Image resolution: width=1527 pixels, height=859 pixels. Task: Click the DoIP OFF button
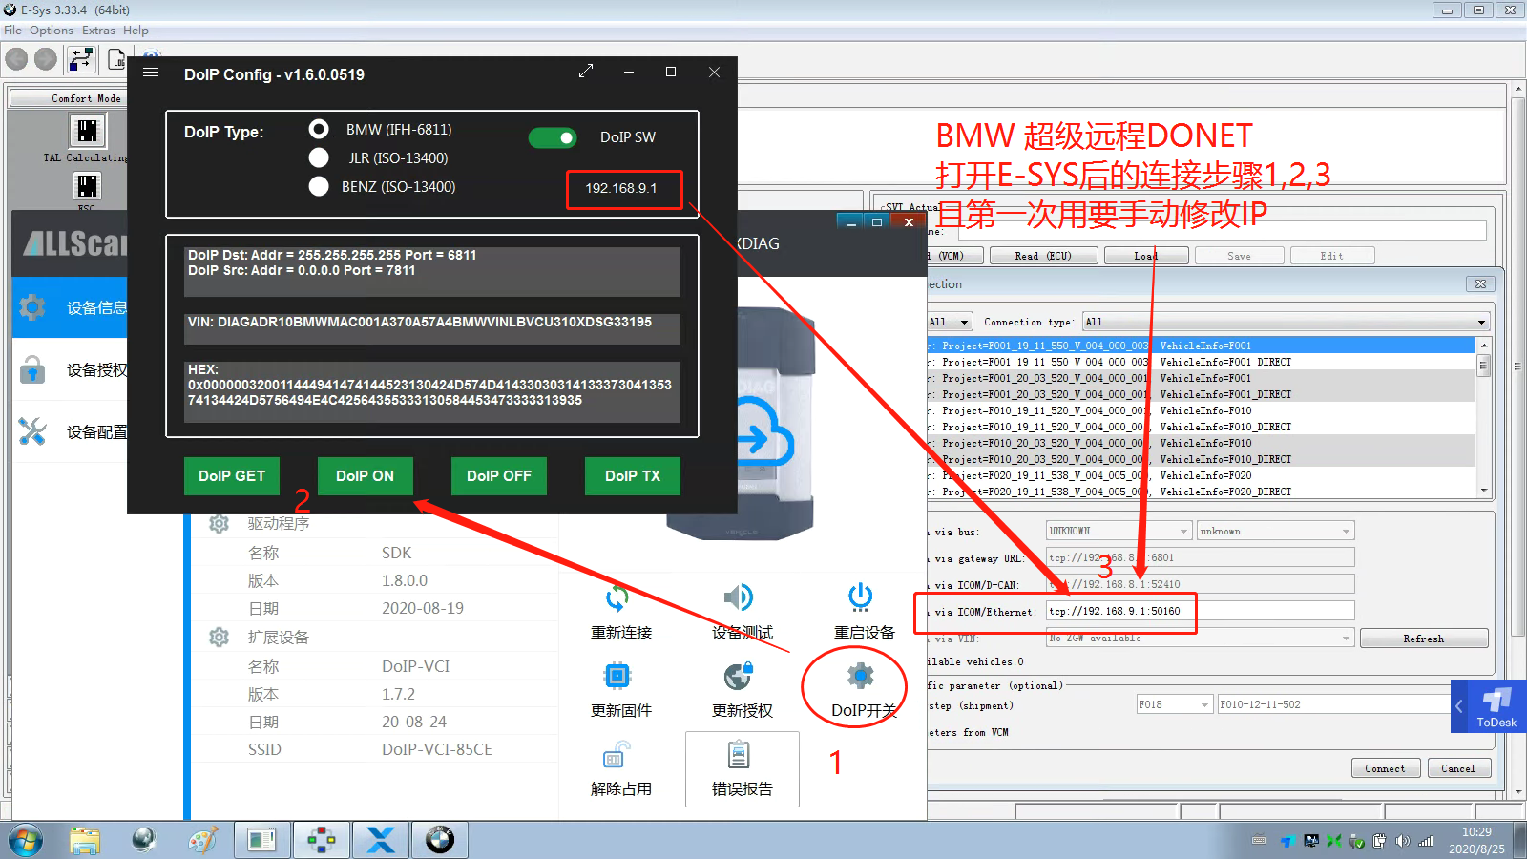coord(499,475)
